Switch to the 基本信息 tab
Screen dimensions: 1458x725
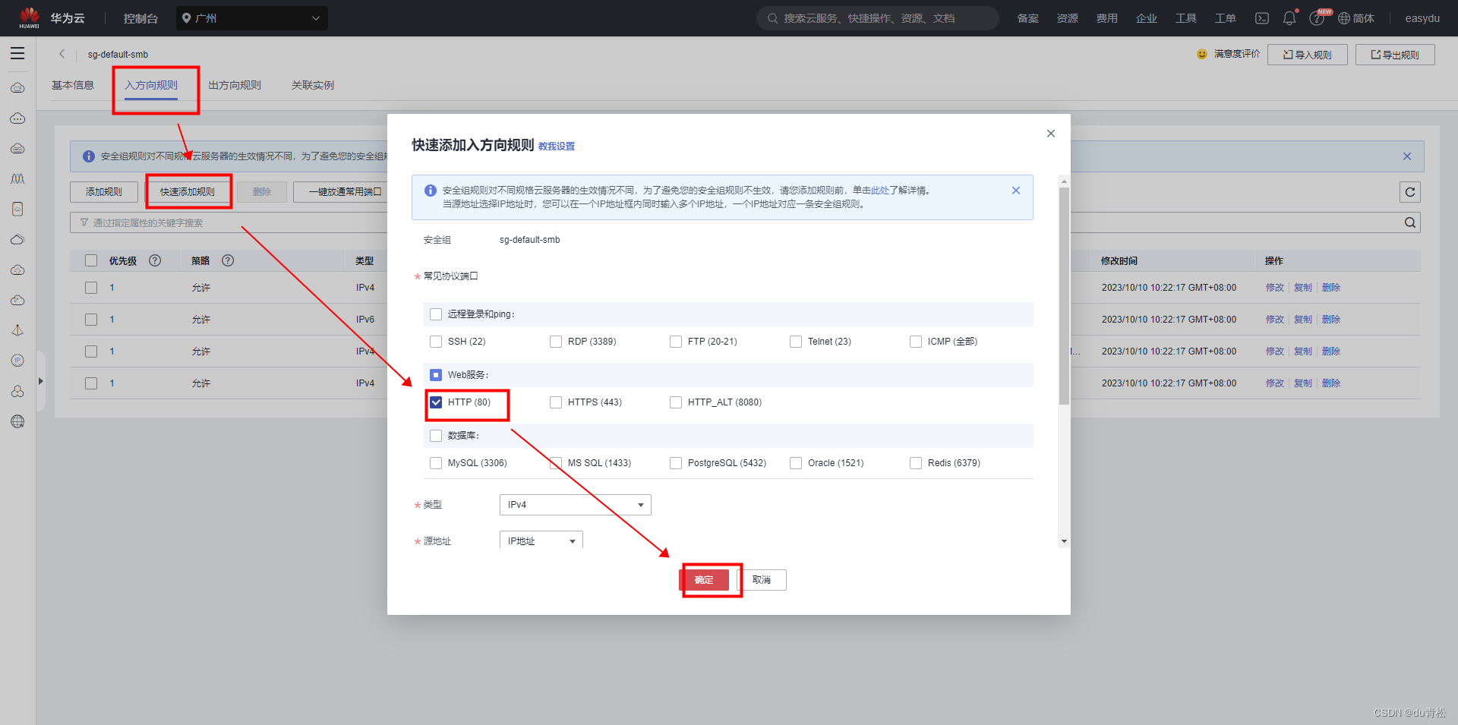(73, 85)
